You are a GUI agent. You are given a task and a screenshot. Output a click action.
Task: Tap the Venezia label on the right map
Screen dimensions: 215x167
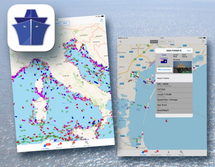coord(150,82)
